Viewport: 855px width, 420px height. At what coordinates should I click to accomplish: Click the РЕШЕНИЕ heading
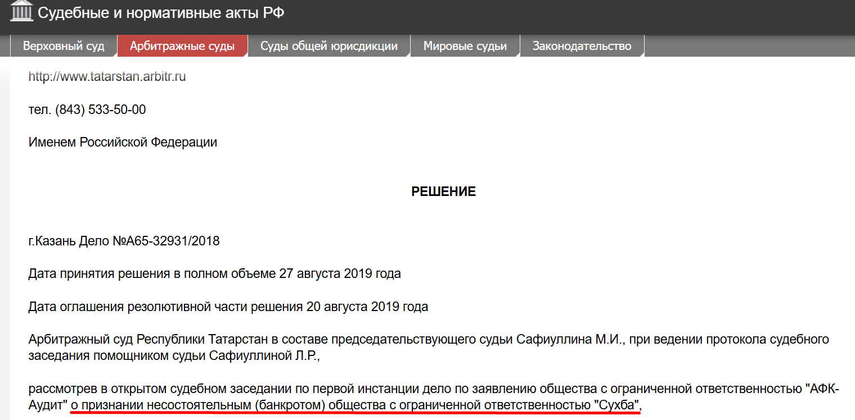click(444, 192)
